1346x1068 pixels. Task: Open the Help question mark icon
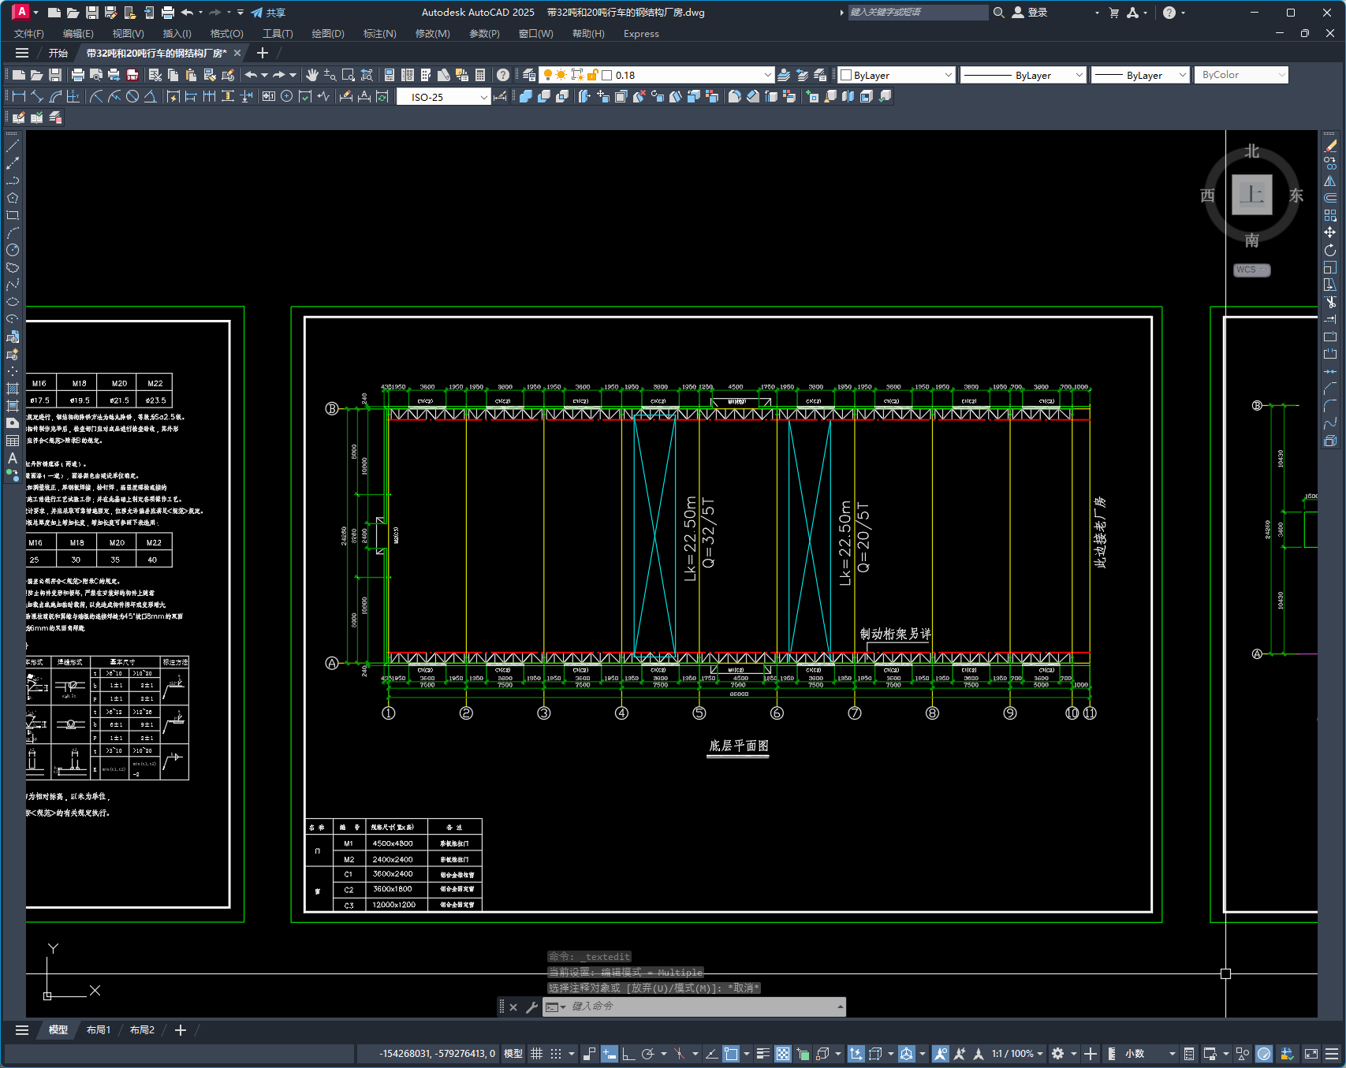(503, 75)
